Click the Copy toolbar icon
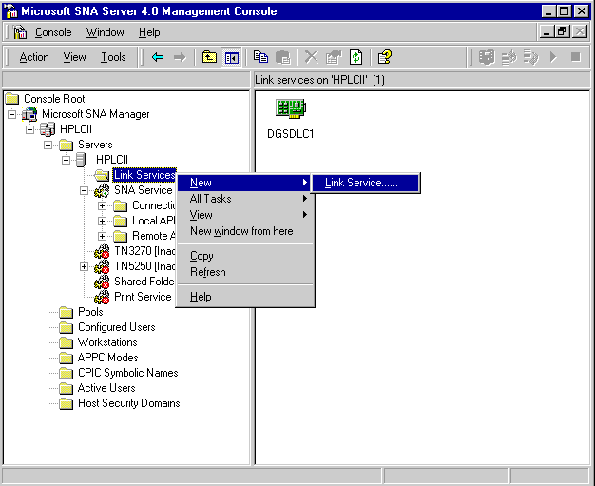 point(261,57)
